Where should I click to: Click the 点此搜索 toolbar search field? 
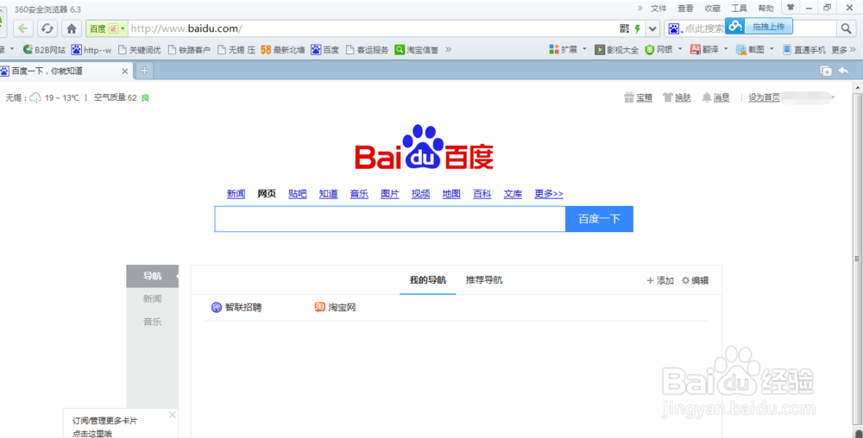(704, 28)
